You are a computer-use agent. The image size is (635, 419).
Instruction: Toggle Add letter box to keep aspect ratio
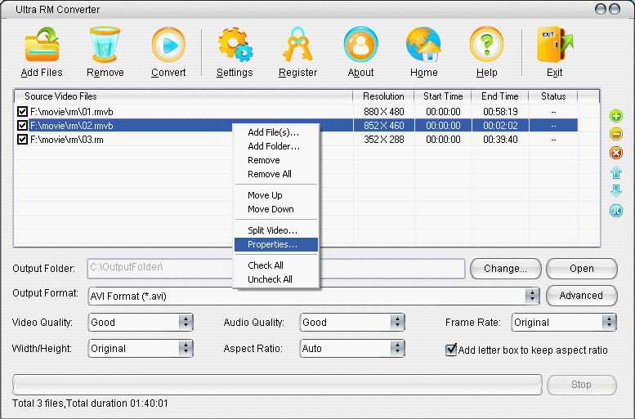coord(451,350)
